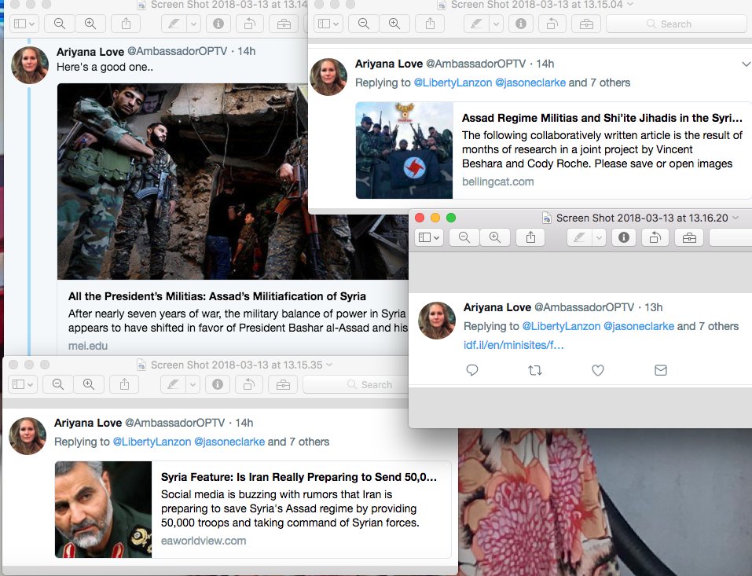
Task: Share the 13.14 screenshot
Action: 126,24
